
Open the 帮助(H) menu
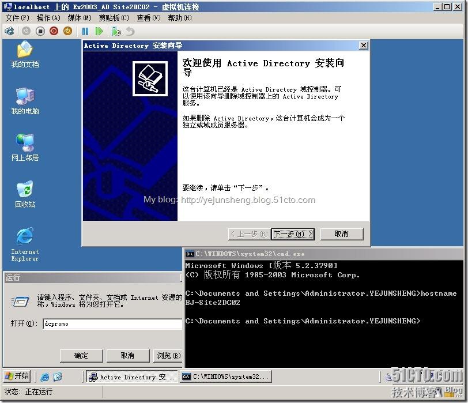click(x=180, y=18)
